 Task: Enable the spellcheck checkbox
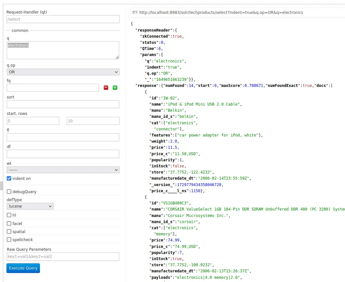[x=9, y=240]
